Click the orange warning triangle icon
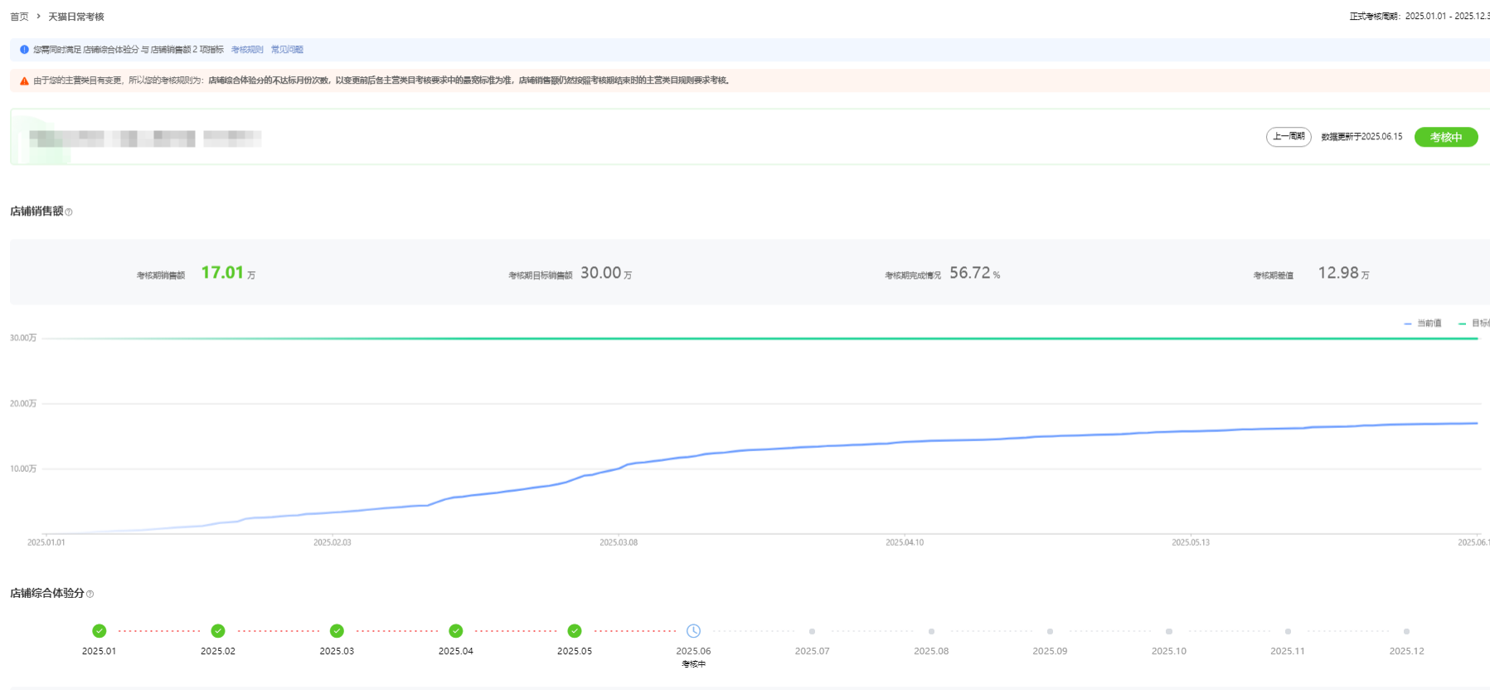1490x690 pixels. point(24,81)
